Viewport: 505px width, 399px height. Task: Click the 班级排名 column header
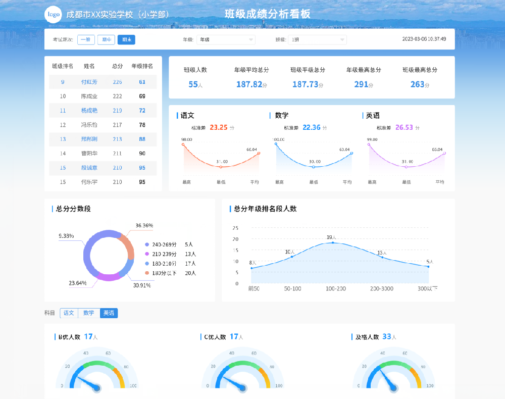tap(63, 66)
